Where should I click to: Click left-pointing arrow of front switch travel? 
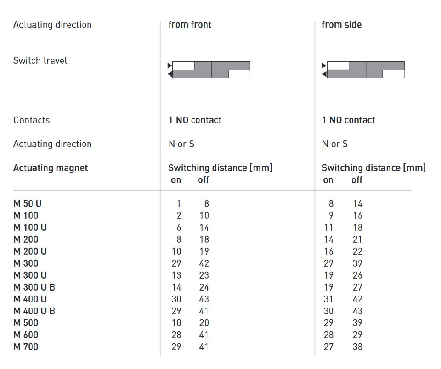tap(170, 74)
